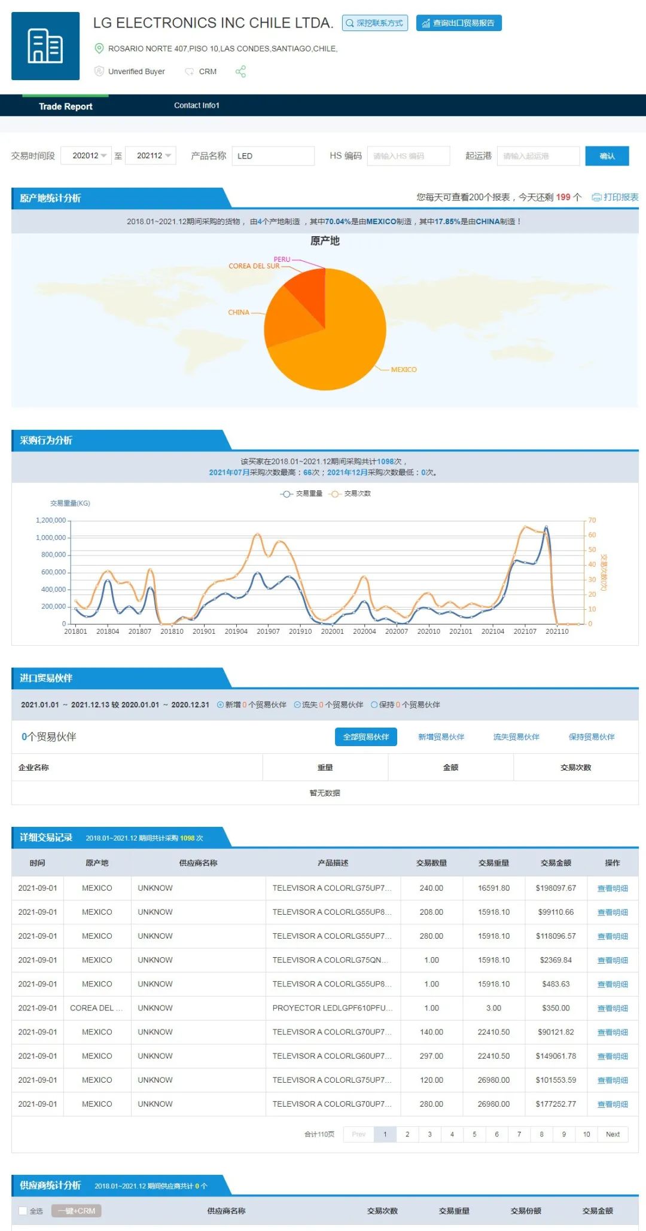View details for the $149061.78 transaction

[x=613, y=1056]
